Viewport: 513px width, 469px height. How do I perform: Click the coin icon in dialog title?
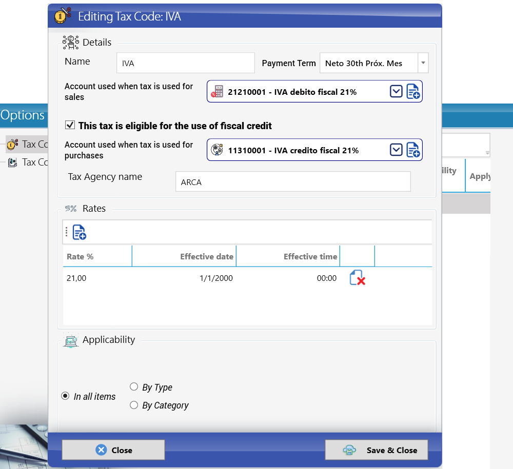pyautogui.click(x=62, y=15)
